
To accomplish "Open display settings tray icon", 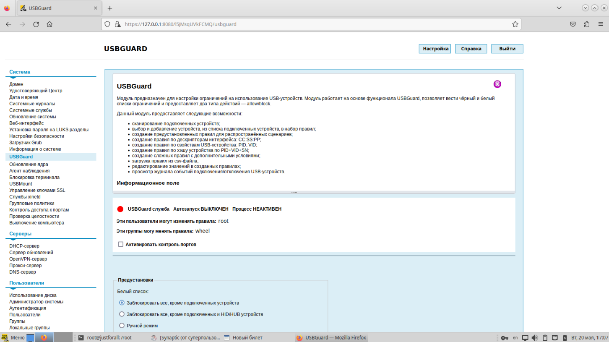I will pos(525,338).
